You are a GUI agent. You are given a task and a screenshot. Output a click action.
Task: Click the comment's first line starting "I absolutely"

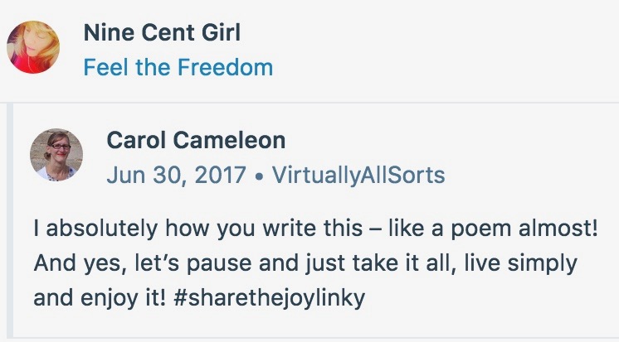(315, 230)
